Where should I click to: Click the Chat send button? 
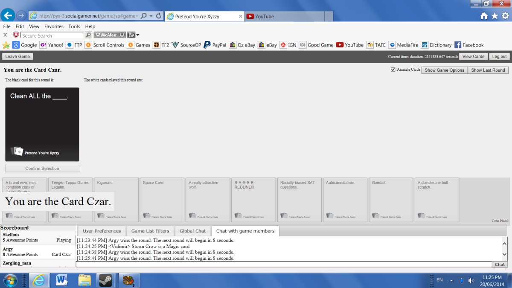tap(500, 265)
